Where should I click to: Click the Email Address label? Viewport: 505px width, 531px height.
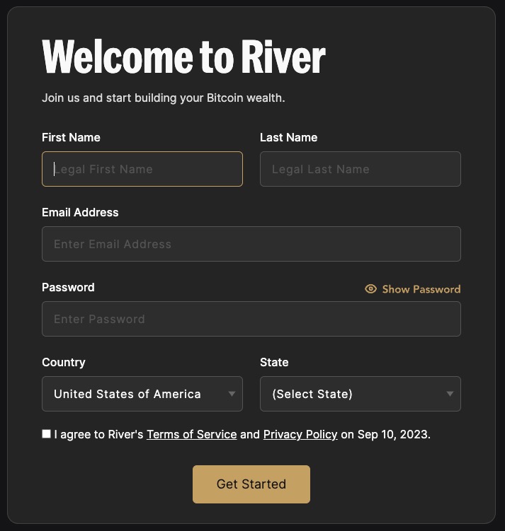click(x=80, y=212)
